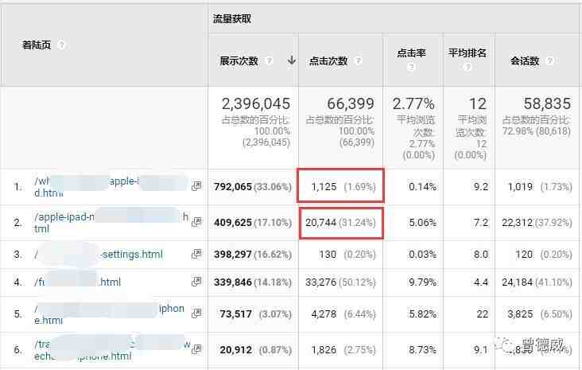
Task: Open row 6 page external link icon
Action: 196,349
